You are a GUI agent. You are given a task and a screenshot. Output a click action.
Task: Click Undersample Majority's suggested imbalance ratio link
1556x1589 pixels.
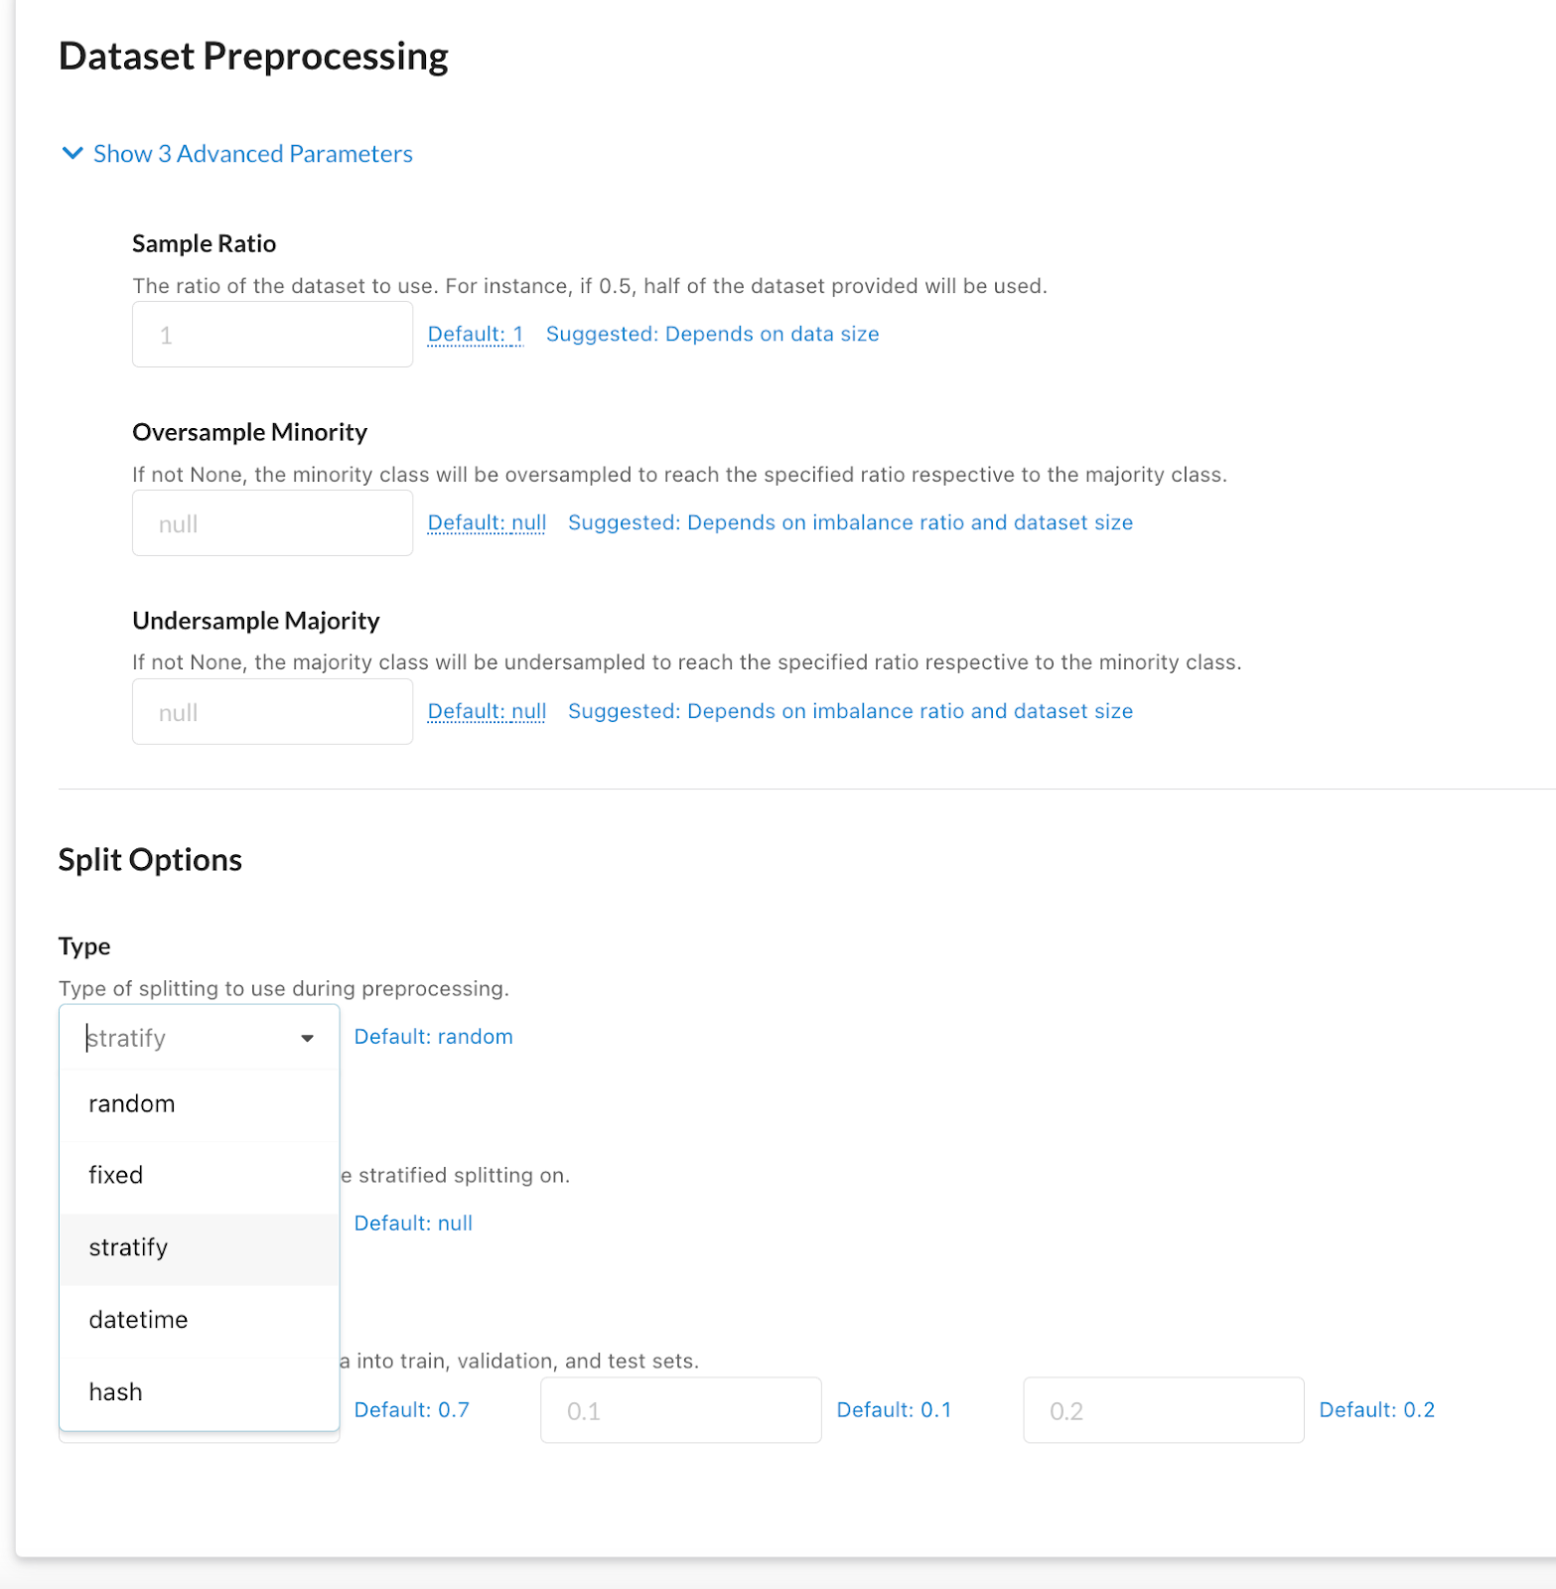point(850,712)
